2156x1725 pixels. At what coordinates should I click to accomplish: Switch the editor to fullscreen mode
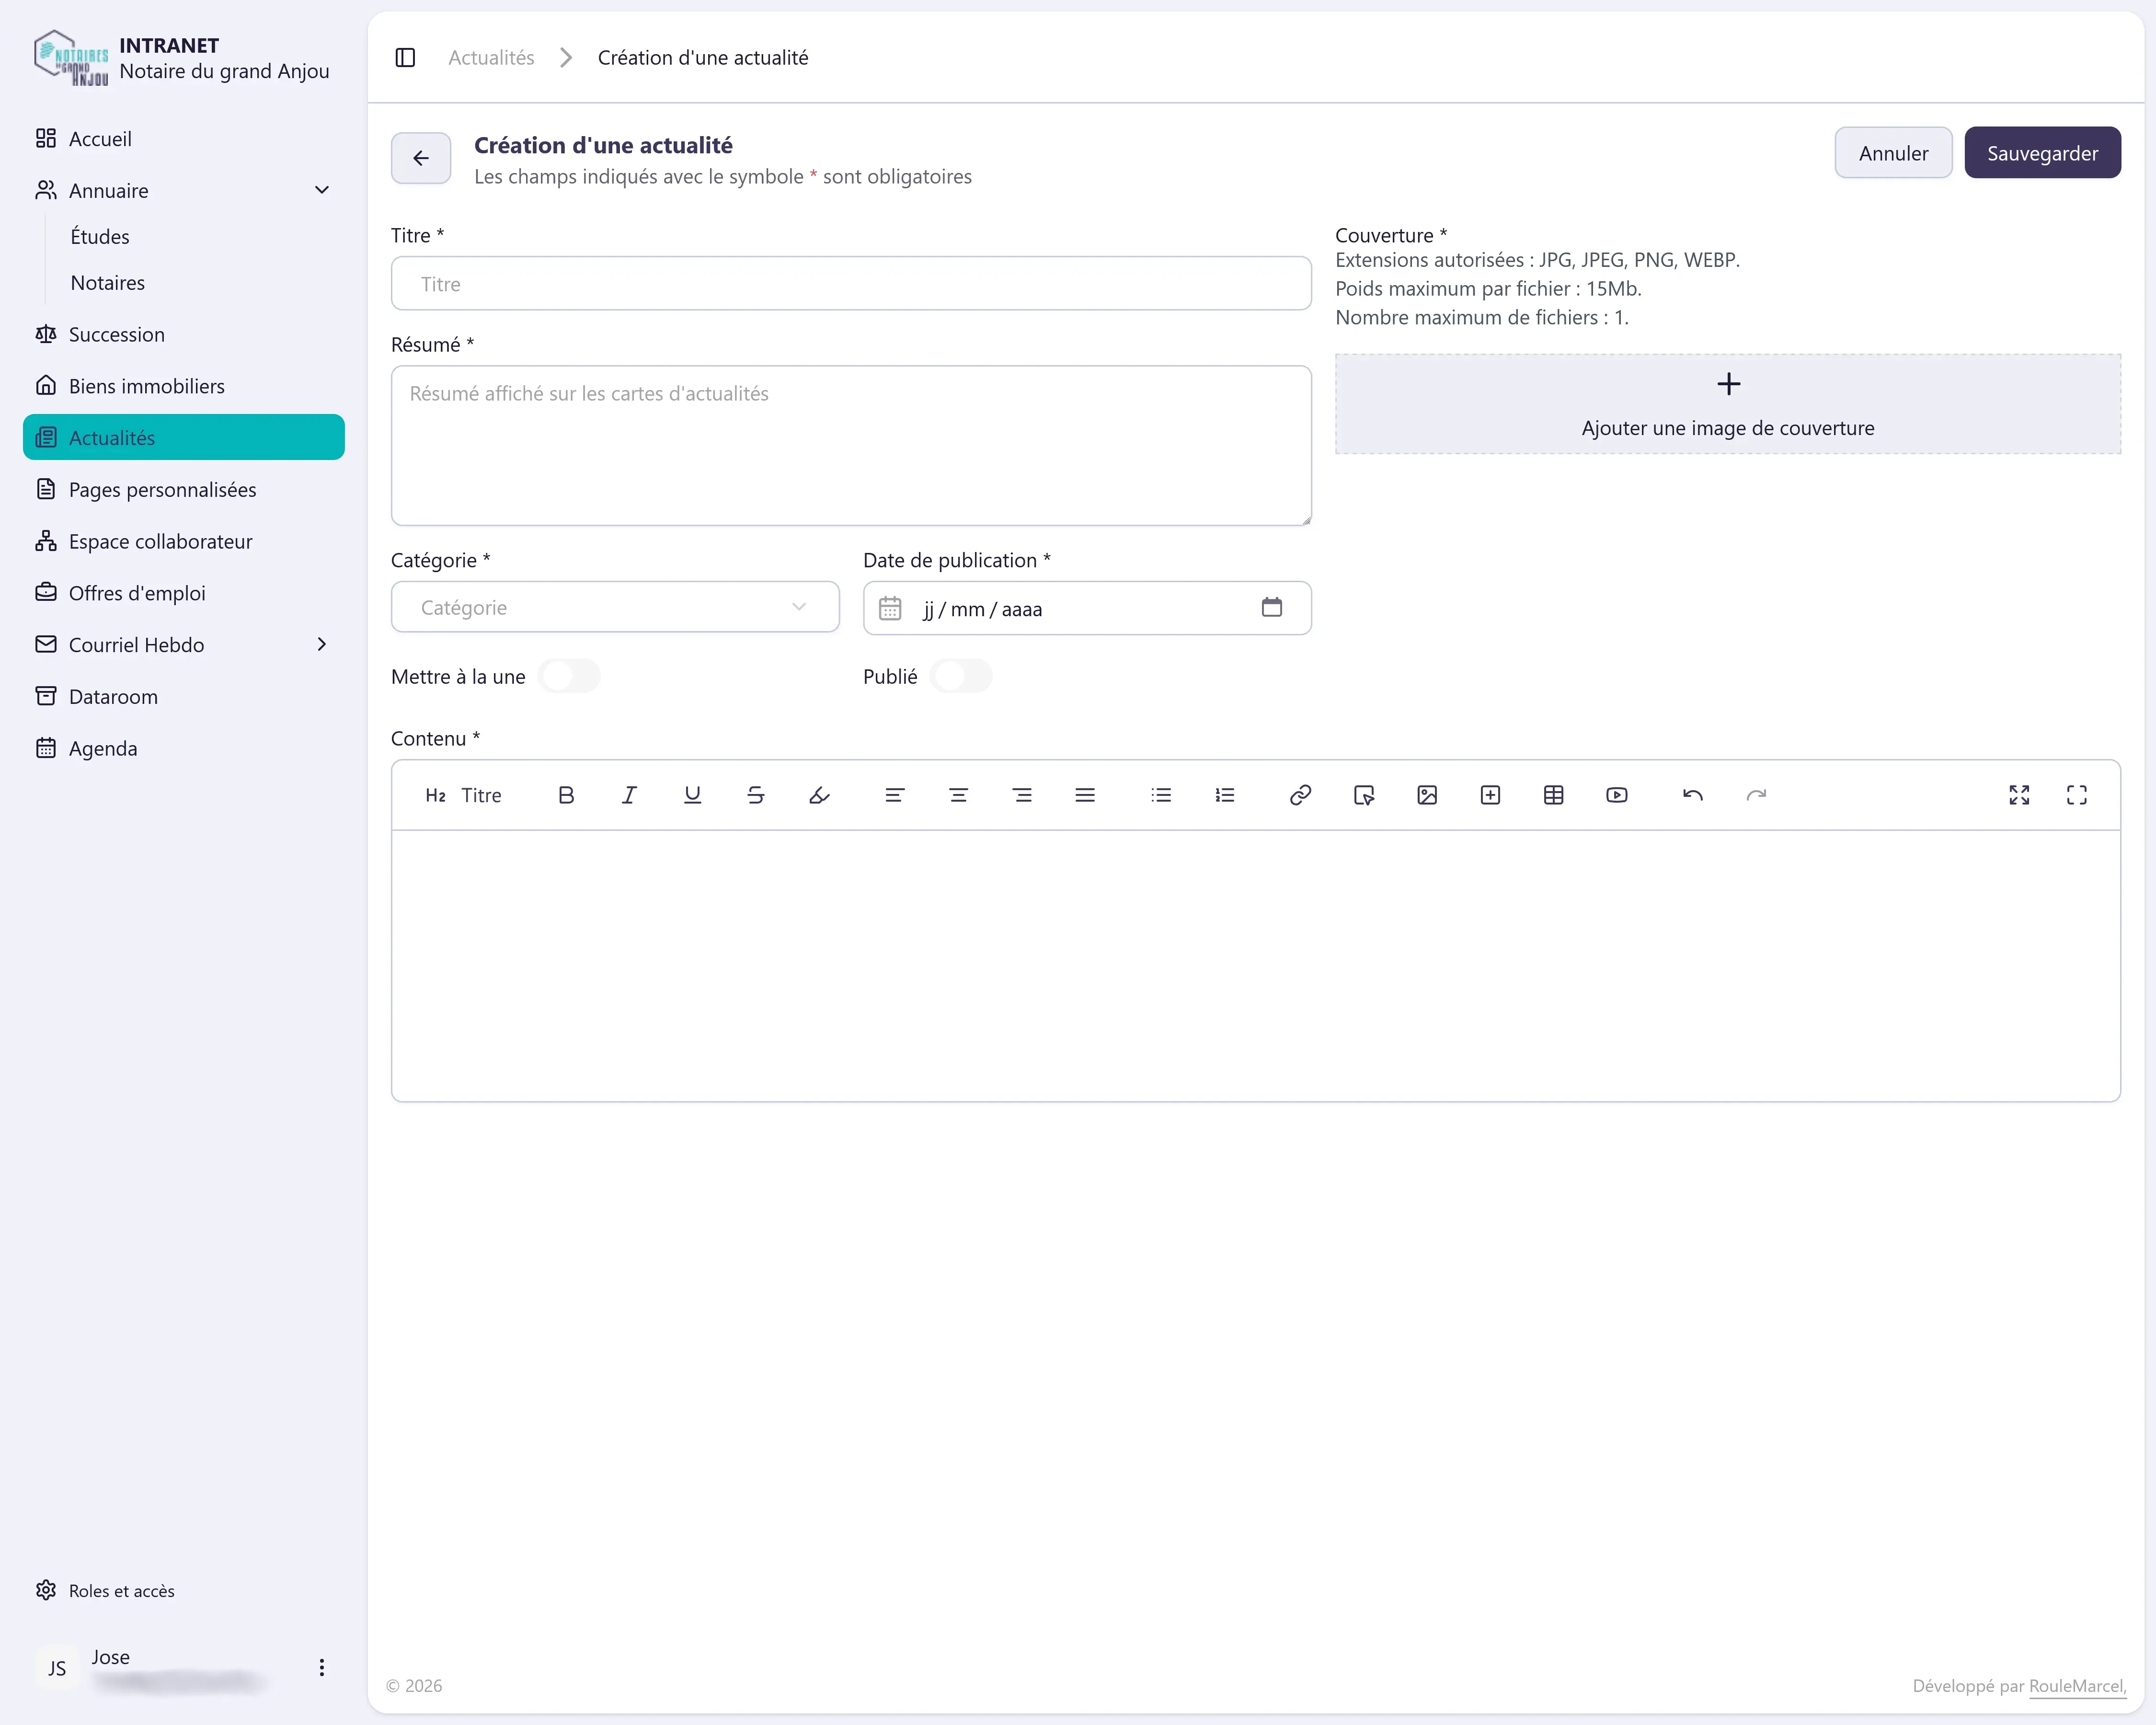(x=2077, y=795)
